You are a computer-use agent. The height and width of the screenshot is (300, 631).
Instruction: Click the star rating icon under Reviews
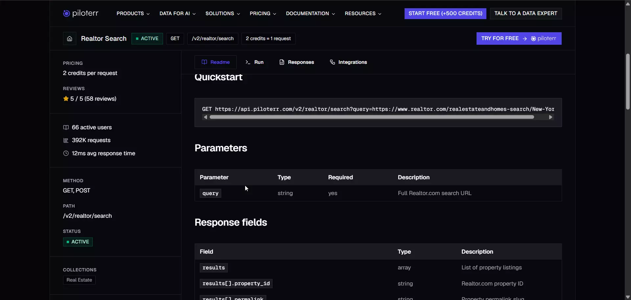tap(66, 99)
